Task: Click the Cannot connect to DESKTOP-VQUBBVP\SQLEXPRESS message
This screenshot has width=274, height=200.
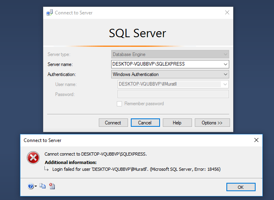Action: tap(96, 154)
